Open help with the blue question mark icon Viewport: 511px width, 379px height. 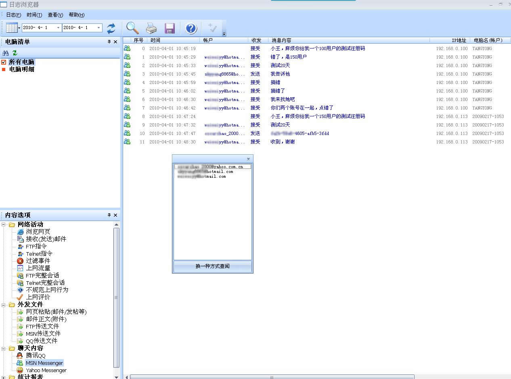click(x=191, y=28)
